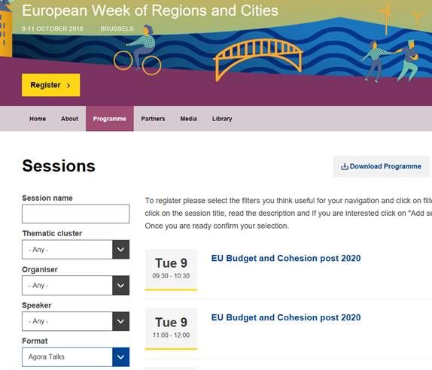Click the arrow icon on the Register button
The width and height of the screenshot is (432, 370).
pyautogui.click(x=68, y=86)
